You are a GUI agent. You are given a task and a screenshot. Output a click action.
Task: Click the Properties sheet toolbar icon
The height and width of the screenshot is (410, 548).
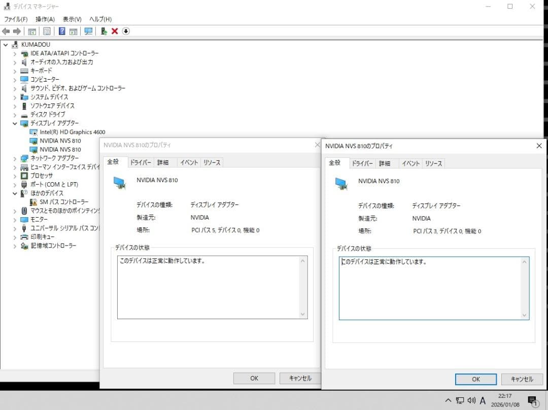(47, 31)
